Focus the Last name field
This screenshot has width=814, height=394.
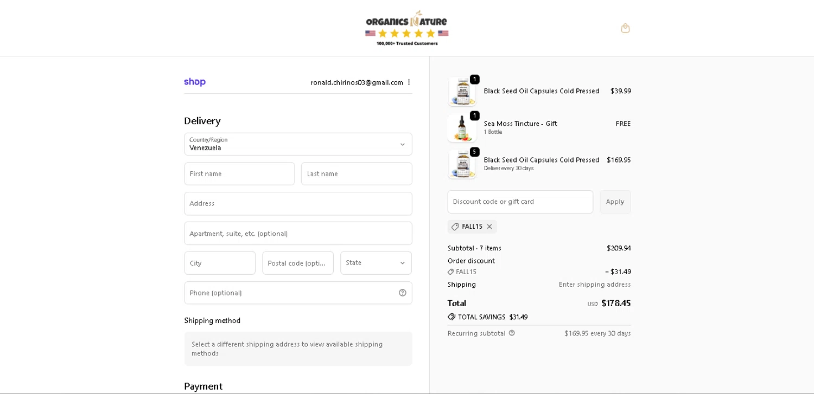[357, 174]
